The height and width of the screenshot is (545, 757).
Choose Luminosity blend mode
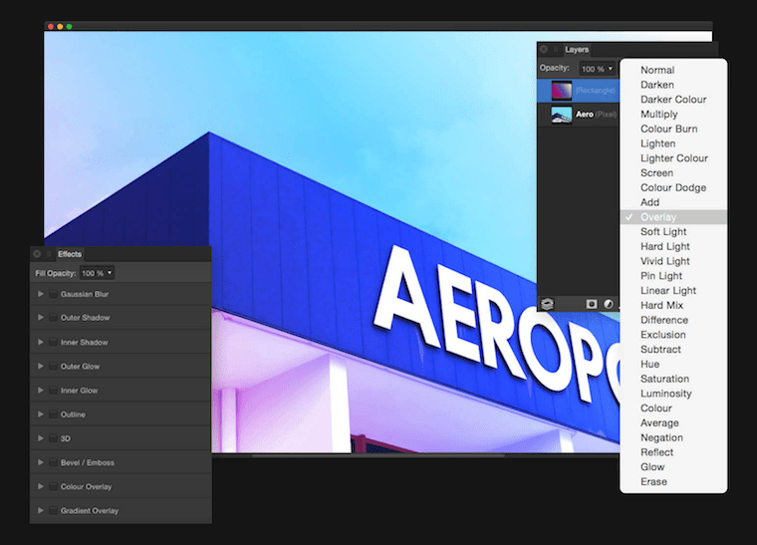point(673,394)
